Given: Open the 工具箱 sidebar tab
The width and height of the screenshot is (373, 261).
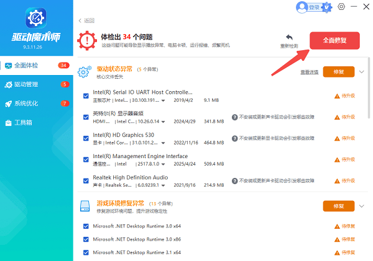Looking at the screenshot, I should tap(37, 123).
